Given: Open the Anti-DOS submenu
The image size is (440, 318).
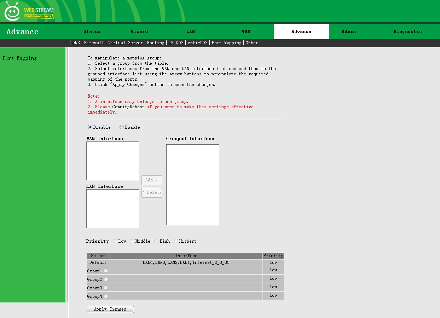Looking at the screenshot, I should pos(197,43).
